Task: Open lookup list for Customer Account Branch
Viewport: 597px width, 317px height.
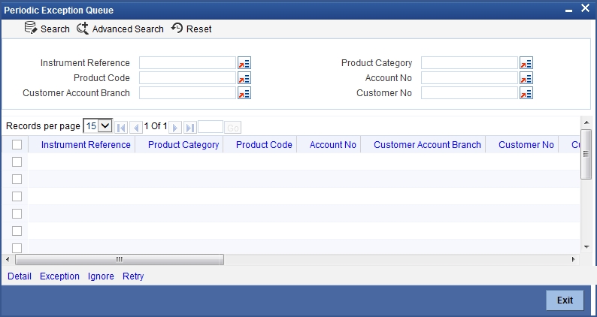Action: [x=244, y=93]
